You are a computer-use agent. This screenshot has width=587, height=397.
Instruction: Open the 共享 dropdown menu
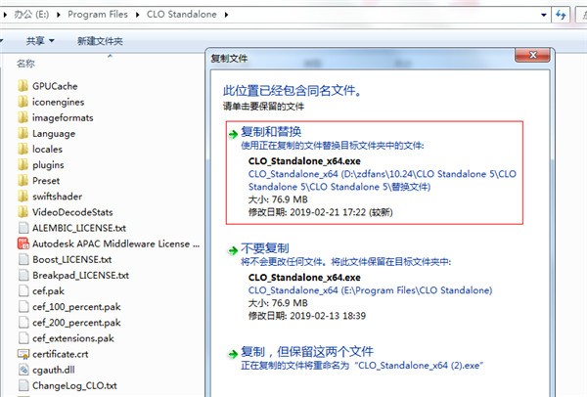[40, 40]
